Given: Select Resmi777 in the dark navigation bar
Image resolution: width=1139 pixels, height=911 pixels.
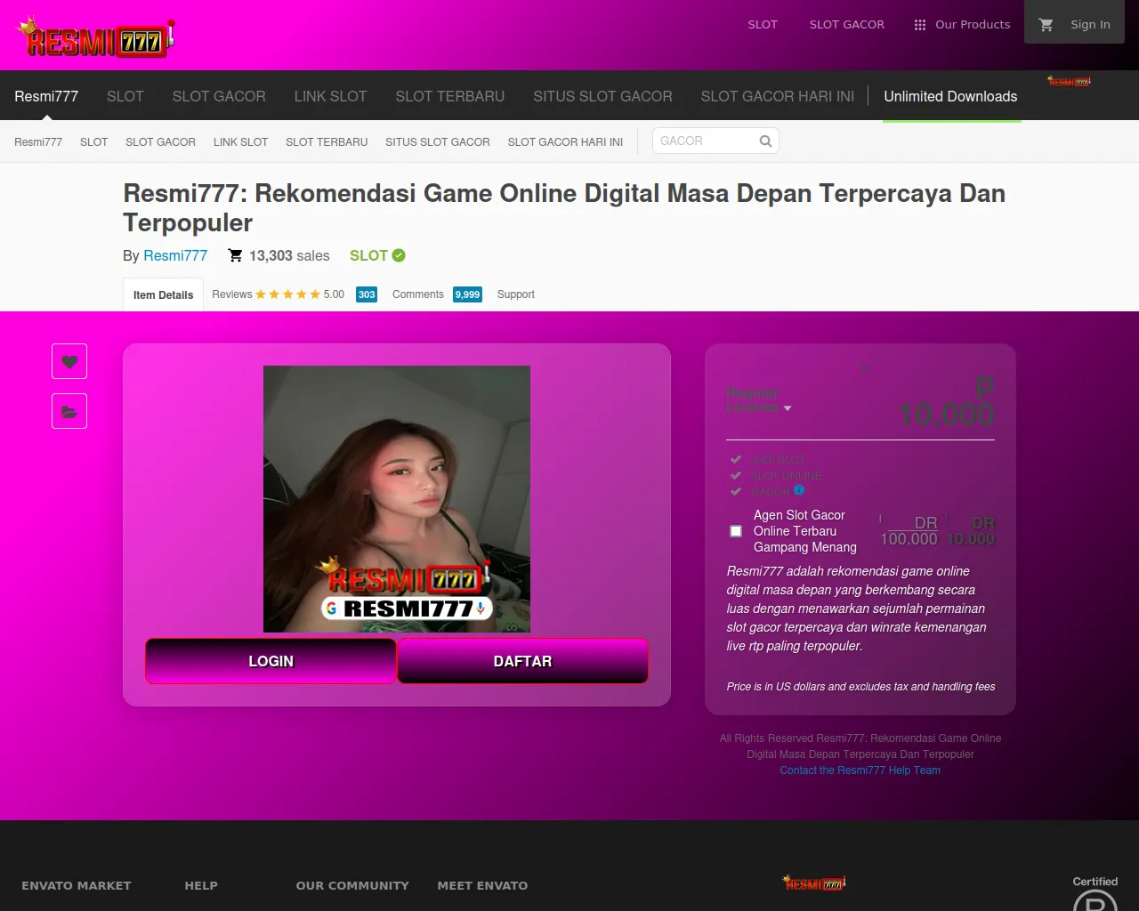Looking at the screenshot, I should coord(46,96).
